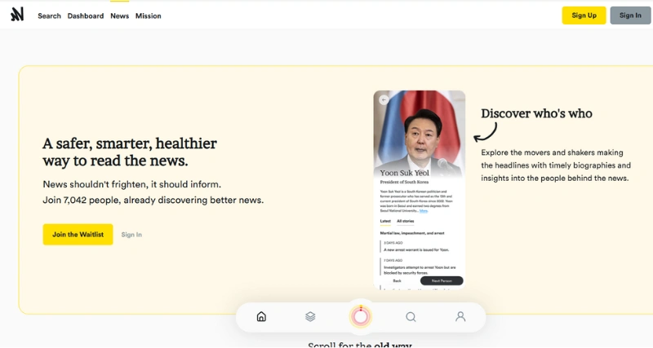Click 'Investigators attempt to arrest Yoon' story
The image size is (653, 348).
(420, 271)
